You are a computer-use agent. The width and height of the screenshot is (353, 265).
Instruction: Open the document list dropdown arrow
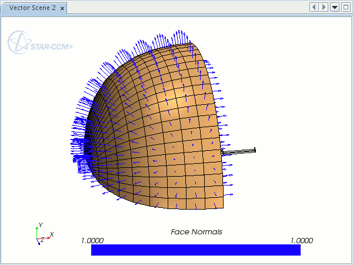[x=335, y=7]
